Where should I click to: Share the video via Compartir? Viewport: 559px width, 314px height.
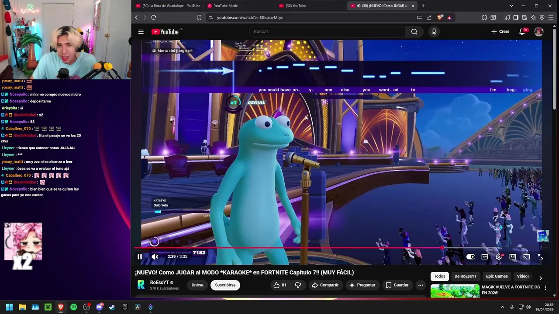pyautogui.click(x=325, y=285)
